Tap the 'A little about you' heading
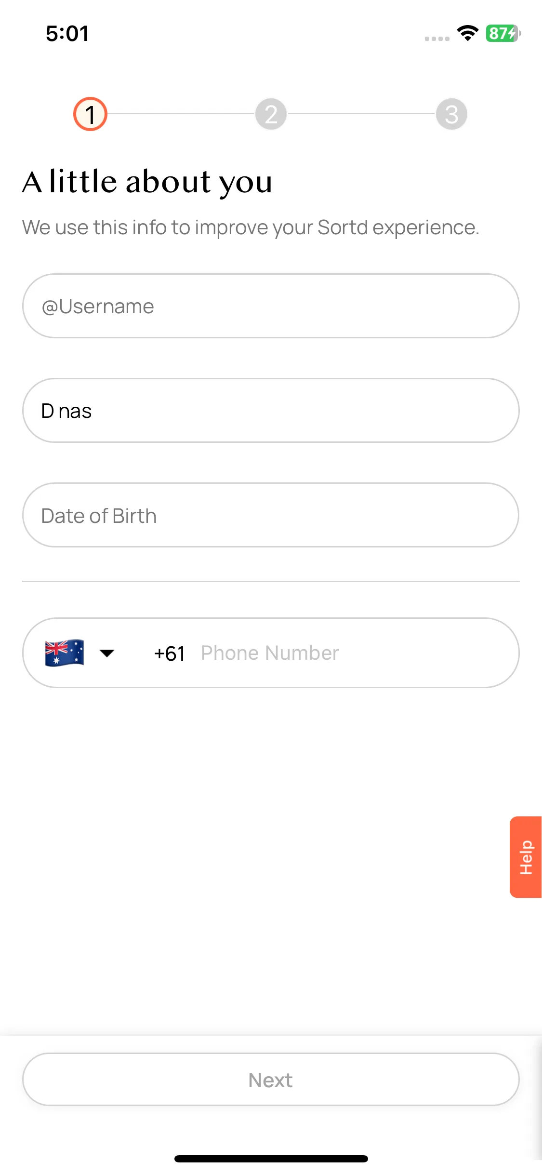 point(147,182)
